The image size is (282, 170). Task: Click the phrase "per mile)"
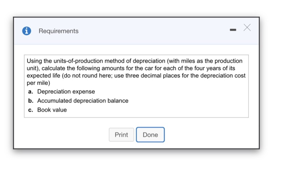tap(38, 83)
